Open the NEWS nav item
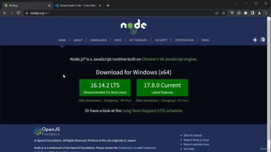 [205, 40]
